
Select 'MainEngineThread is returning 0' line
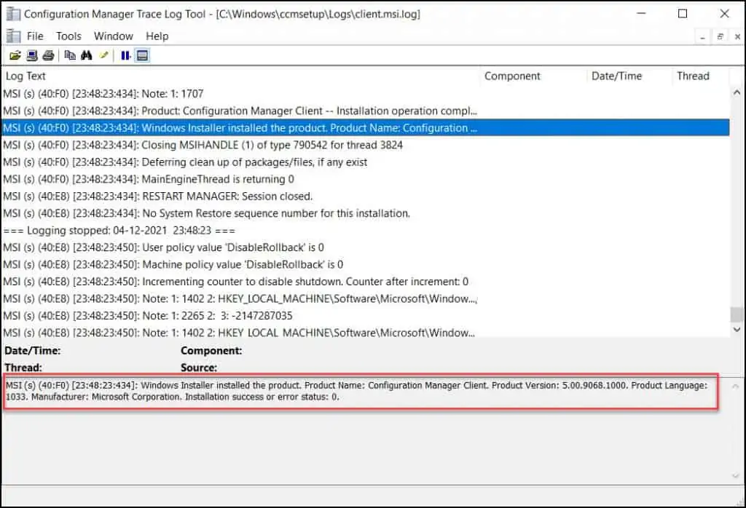click(366, 179)
